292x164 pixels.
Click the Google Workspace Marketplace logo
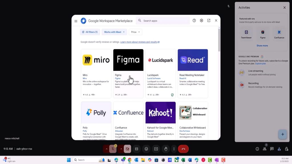[x=84, y=21]
